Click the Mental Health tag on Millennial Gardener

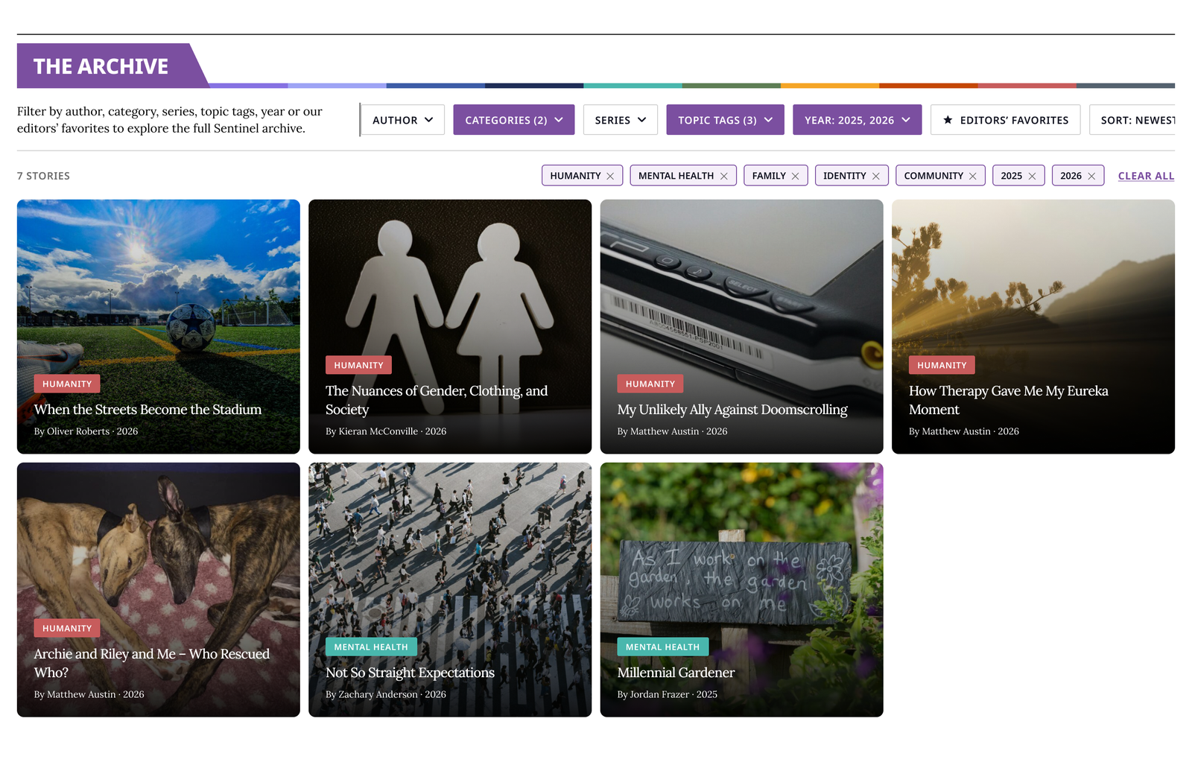663,647
